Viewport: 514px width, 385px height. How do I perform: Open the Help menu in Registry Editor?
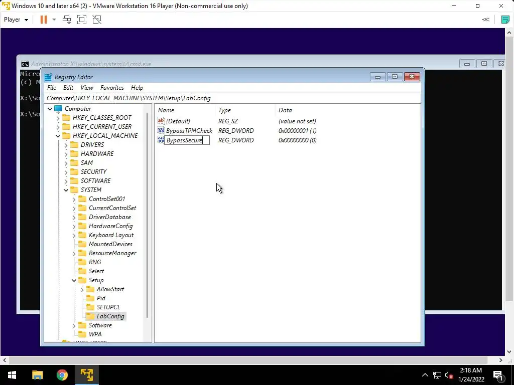click(137, 88)
